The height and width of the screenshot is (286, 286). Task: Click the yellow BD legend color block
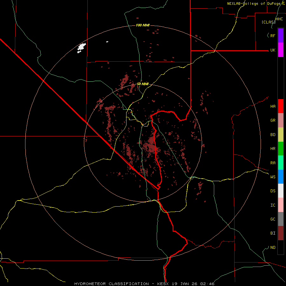pos(281,135)
